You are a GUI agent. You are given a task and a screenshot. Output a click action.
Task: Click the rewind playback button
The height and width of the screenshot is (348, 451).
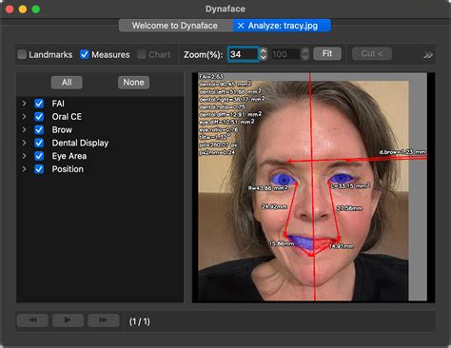point(32,320)
